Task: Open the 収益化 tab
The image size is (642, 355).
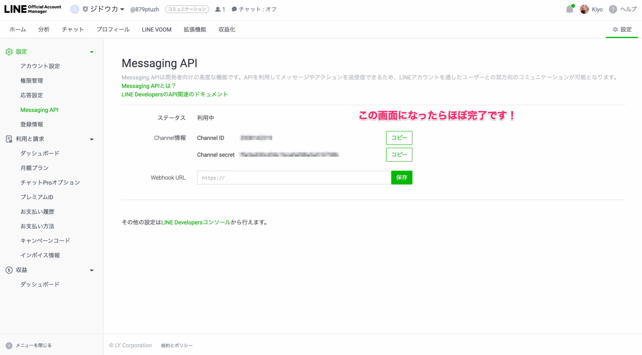Action: (x=227, y=29)
